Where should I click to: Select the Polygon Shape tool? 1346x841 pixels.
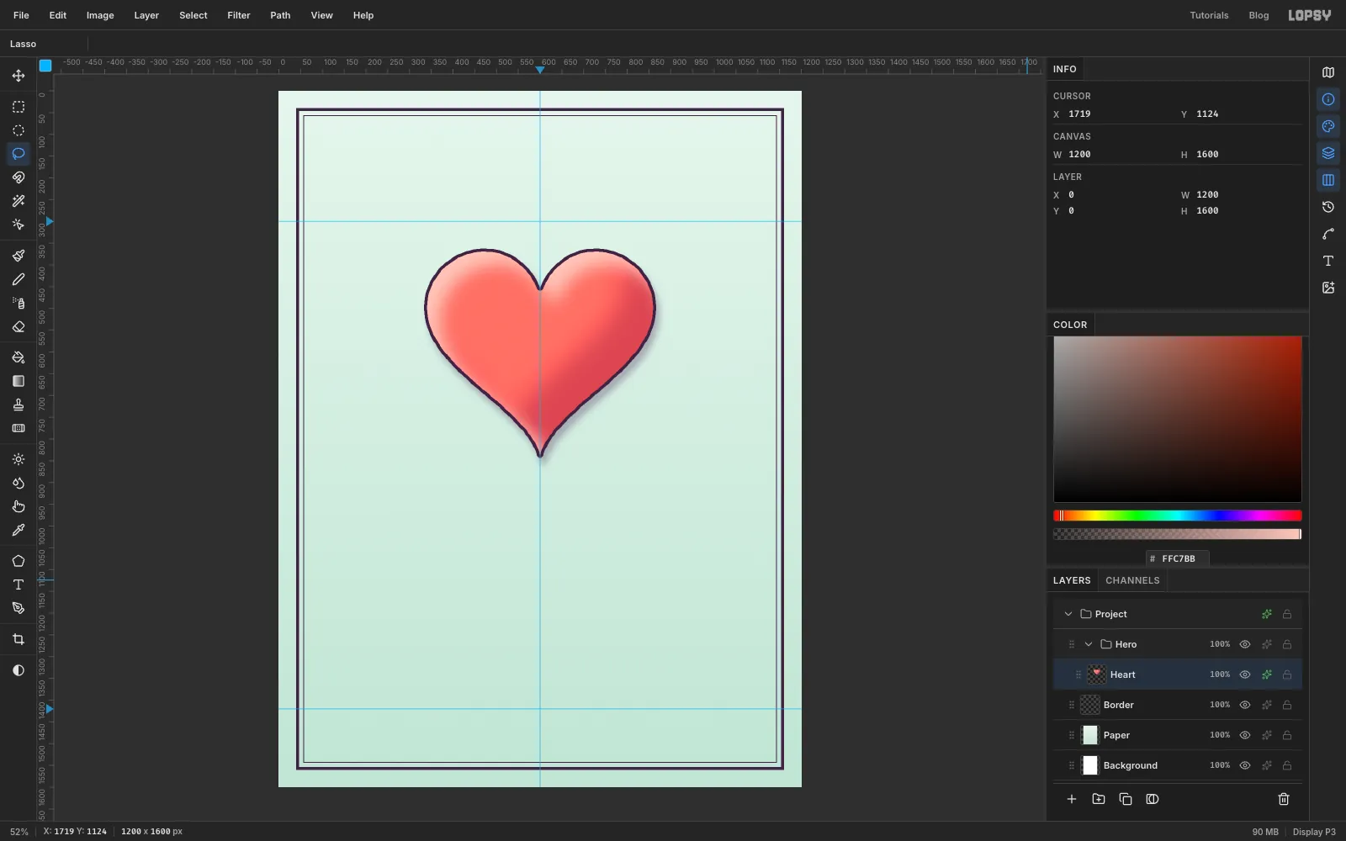pos(19,561)
